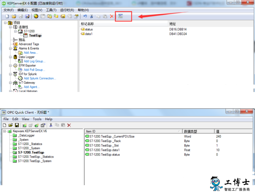This screenshot has width=255, height=194.
Task: Select the TestEqp device in tree
Action: pyautogui.click(x=35, y=36)
